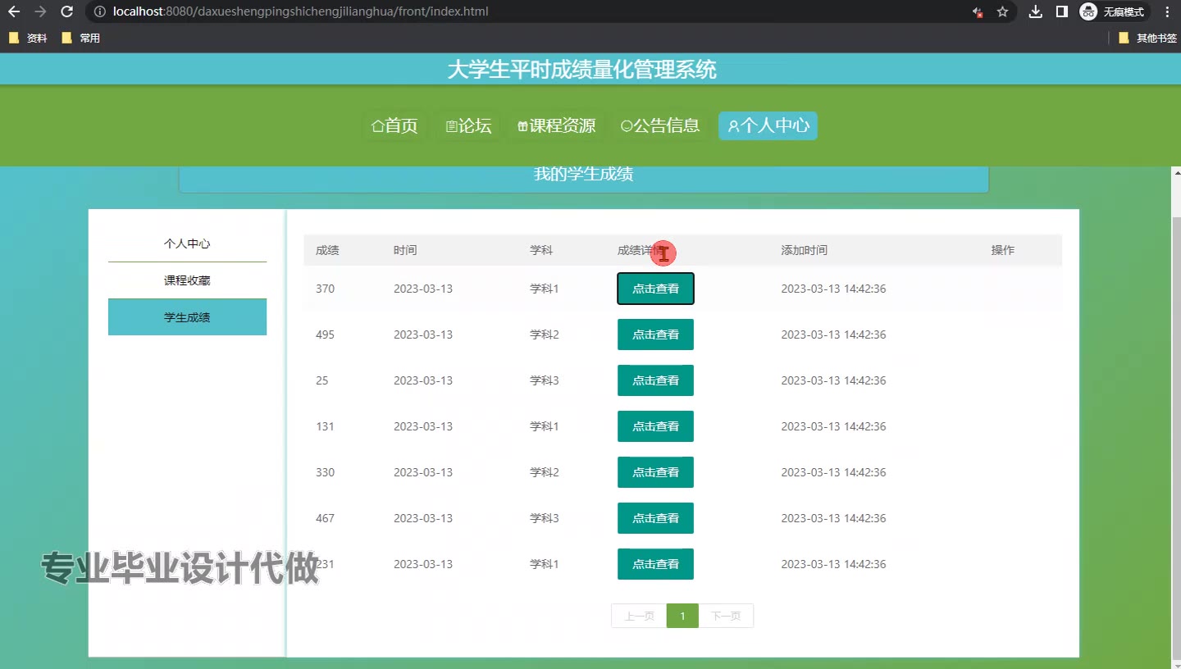Toggle the browser side panel icon
The height and width of the screenshot is (669, 1181).
click(1061, 11)
